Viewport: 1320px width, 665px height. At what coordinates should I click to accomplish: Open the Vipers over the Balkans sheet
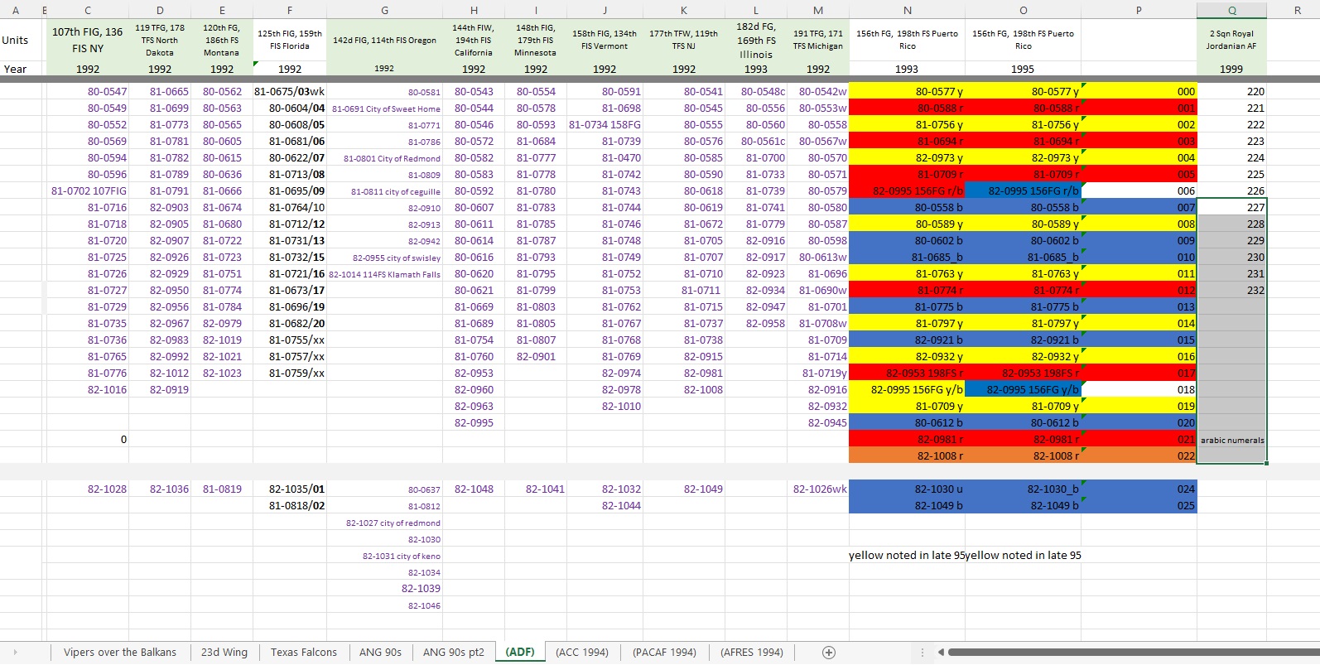pyautogui.click(x=120, y=653)
